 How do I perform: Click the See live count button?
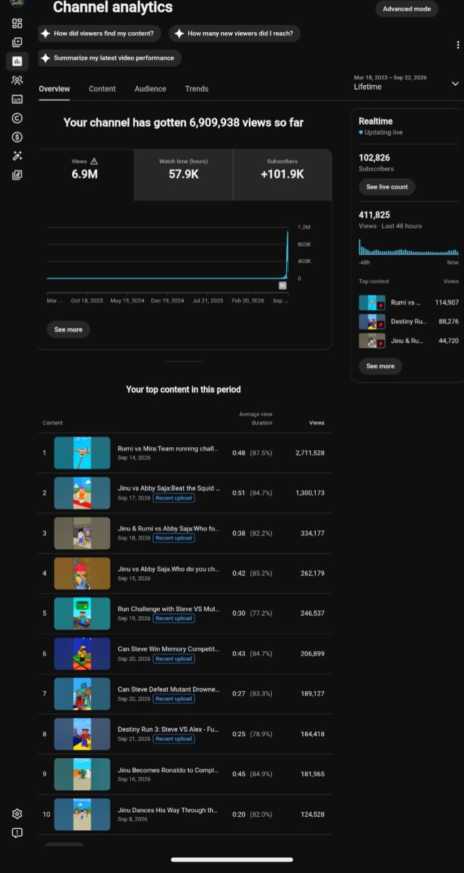pos(387,187)
